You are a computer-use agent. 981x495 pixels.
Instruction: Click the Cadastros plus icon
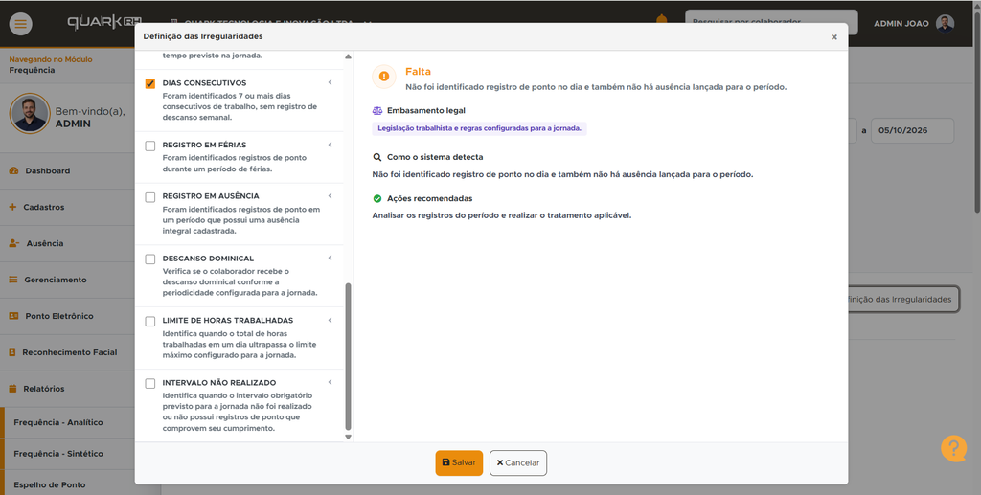[12, 207]
